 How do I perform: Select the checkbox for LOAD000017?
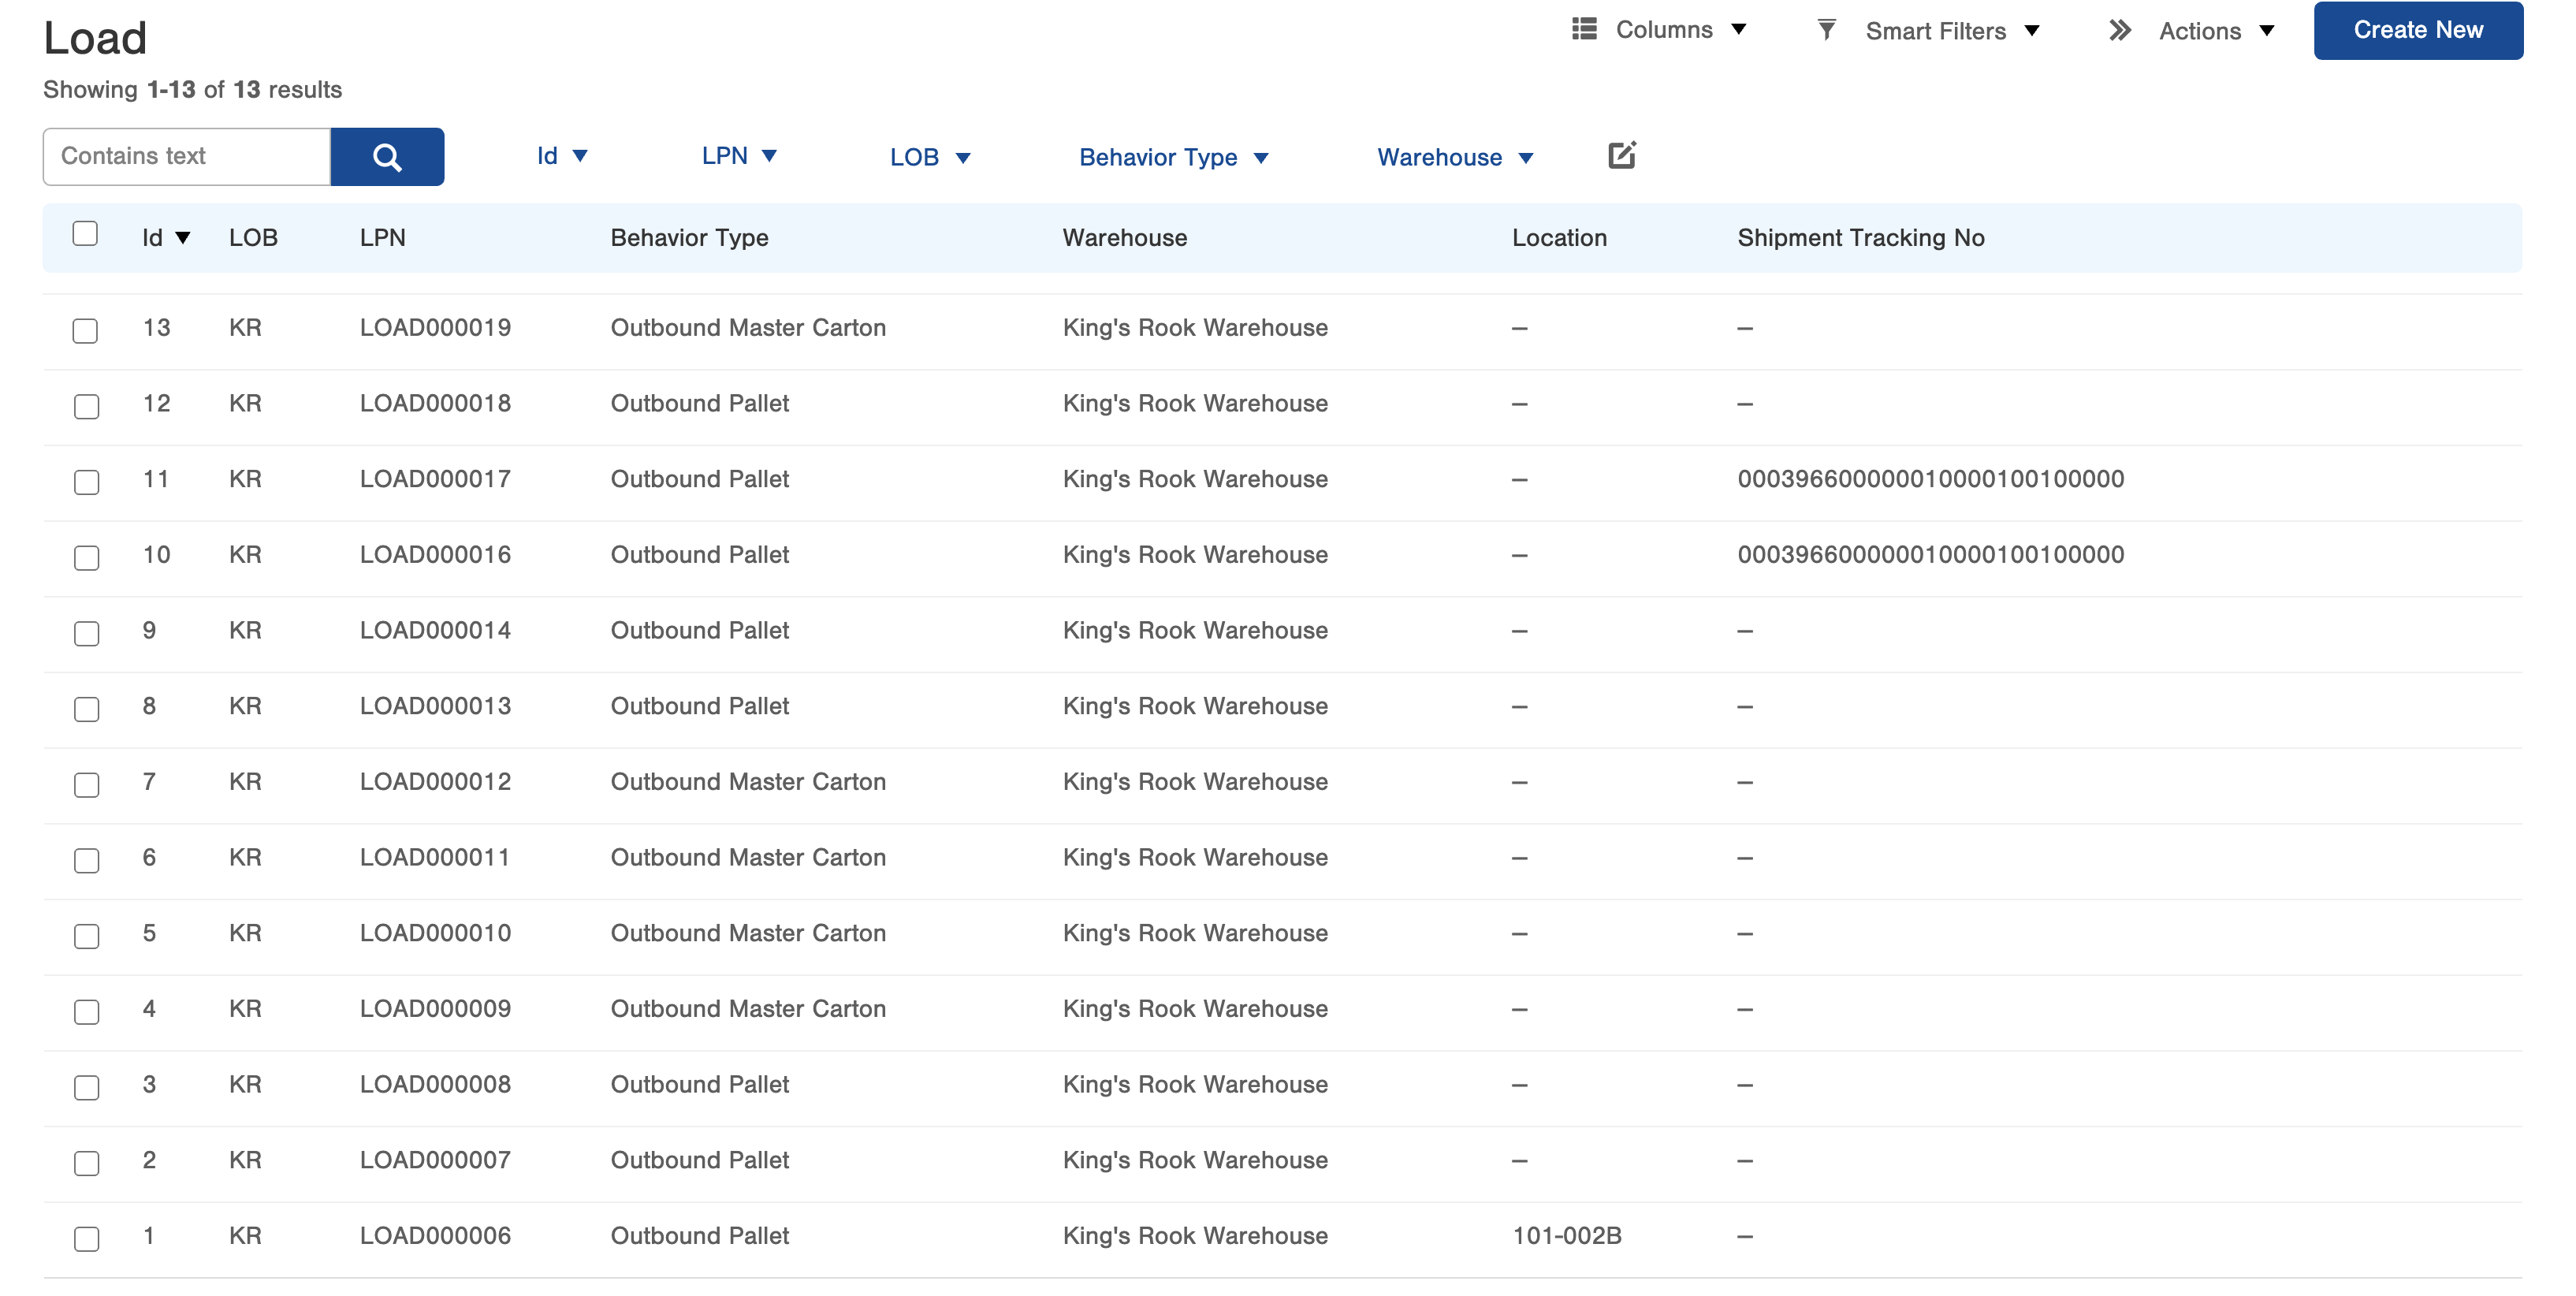(x=86, y=482)
